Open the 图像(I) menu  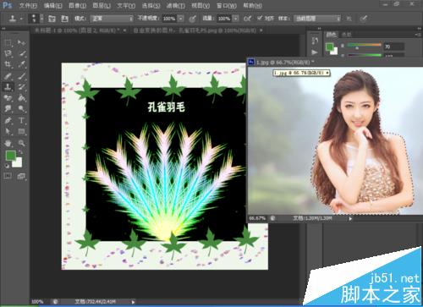(78, 5)
